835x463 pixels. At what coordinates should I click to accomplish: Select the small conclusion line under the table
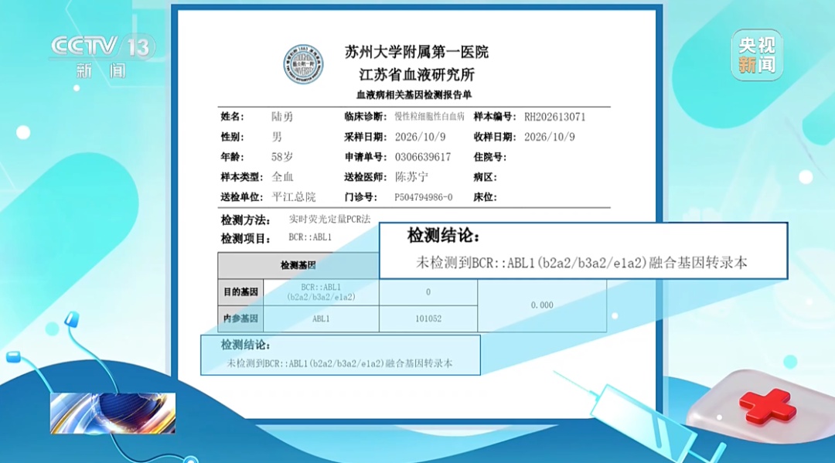tap(339, 363)
